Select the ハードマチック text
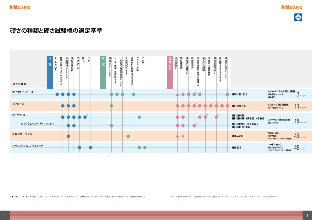312x220 pixels. coord(274,145)
